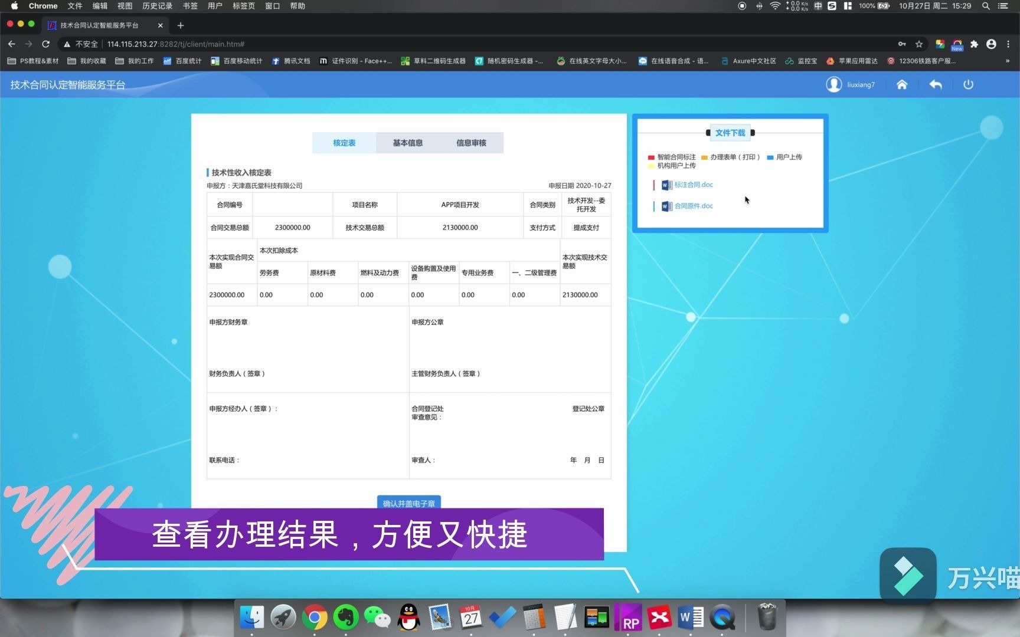This screenshot has width=1020, height=637.
Task: Open the 合同原件.doc download link
Action: pos(694,206)
